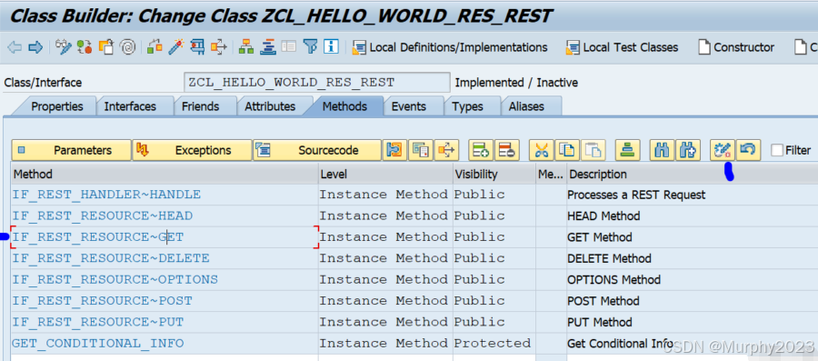Open the Friends tab
818x361 pixels.
pyautogui.click(x=200, y=106)
